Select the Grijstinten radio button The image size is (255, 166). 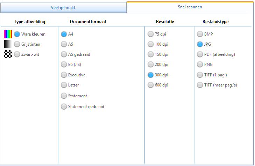click(x=17, y=44)
